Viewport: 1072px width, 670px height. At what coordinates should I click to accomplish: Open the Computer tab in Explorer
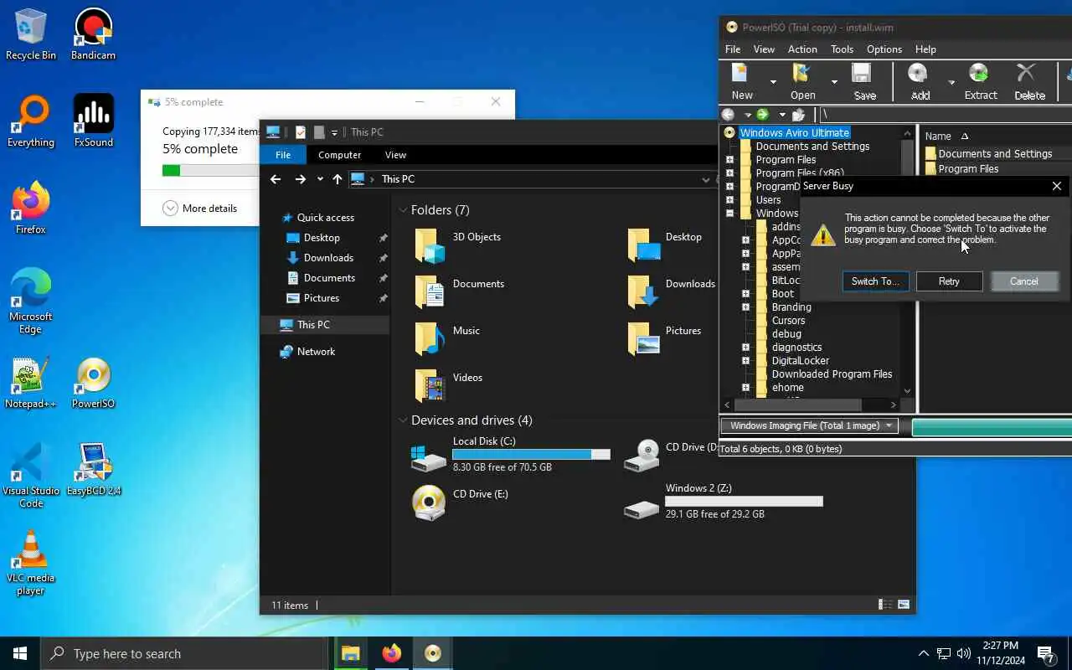[339, 155]
